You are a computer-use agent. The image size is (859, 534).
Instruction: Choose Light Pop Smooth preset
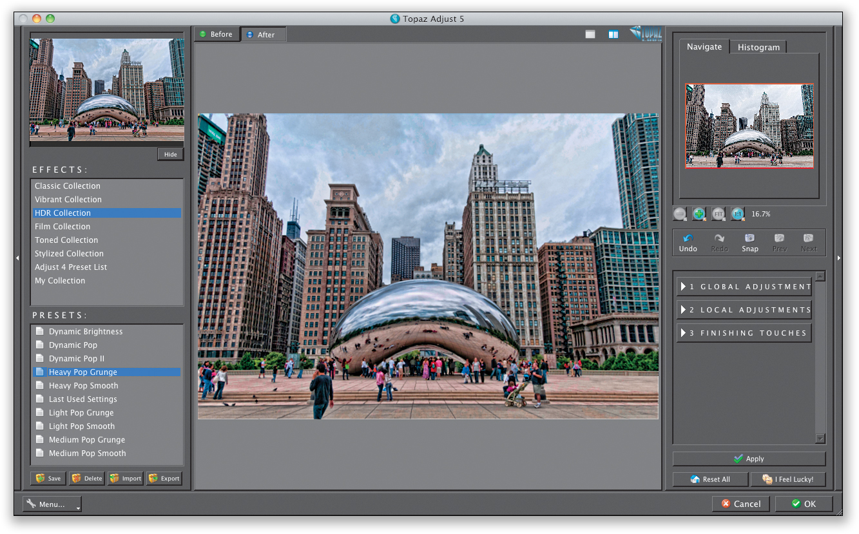(107, 426)
